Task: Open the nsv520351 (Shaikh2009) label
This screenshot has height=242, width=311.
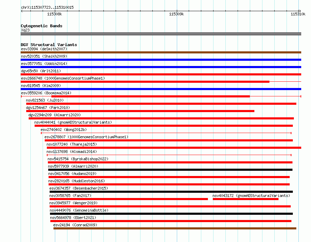Action: [44, 56]
